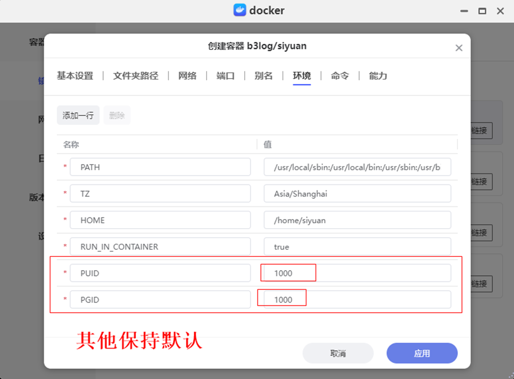This screenshot has height=379, width=514.
Task: Click the 添加一行 button
Action: [x=78, y=115]
